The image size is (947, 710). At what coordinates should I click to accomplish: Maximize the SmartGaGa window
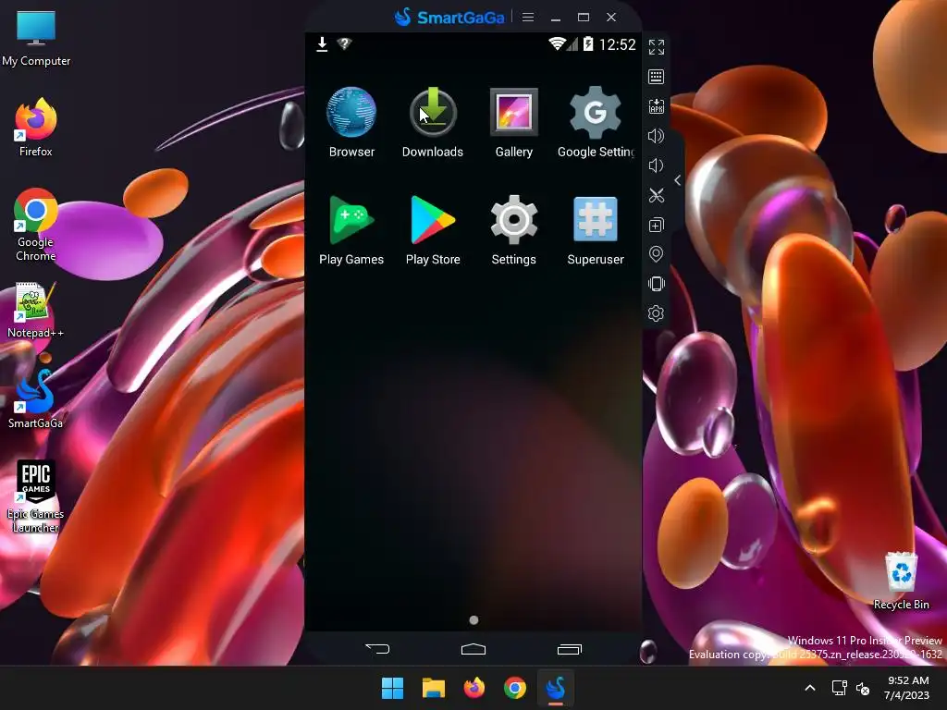[x=584, y=18]
